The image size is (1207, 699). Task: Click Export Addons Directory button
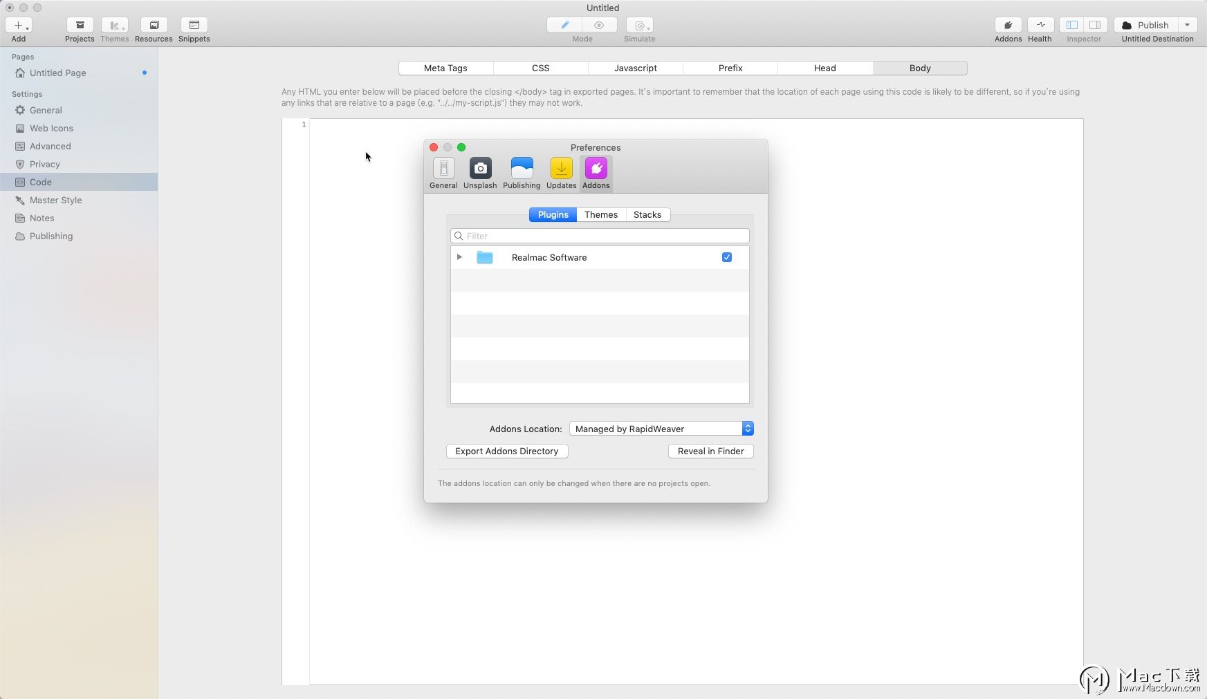tap(506, 451)
